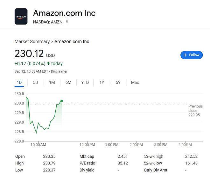
Task: Click the Previous close 229.95 label
Action: 195,111
